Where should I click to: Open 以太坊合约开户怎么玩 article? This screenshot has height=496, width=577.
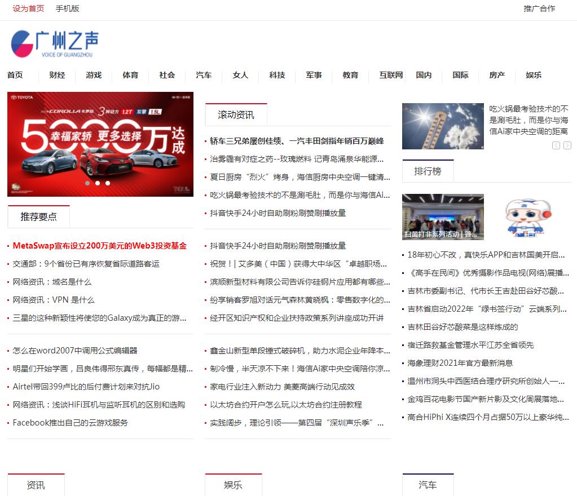(286, 405)
